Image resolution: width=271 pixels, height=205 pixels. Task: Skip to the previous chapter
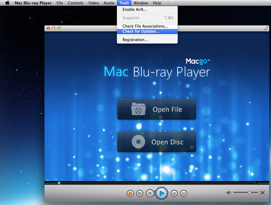click(x=175, y=193)
